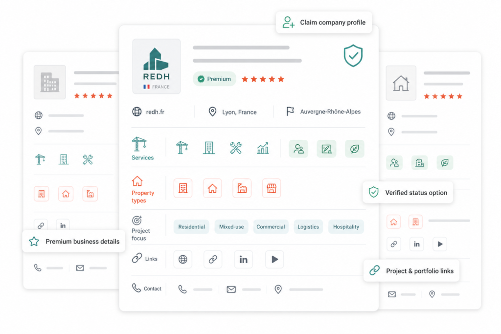Select the factory property type in center card
This screenshot has height=334, width=501.
[242, 188]
